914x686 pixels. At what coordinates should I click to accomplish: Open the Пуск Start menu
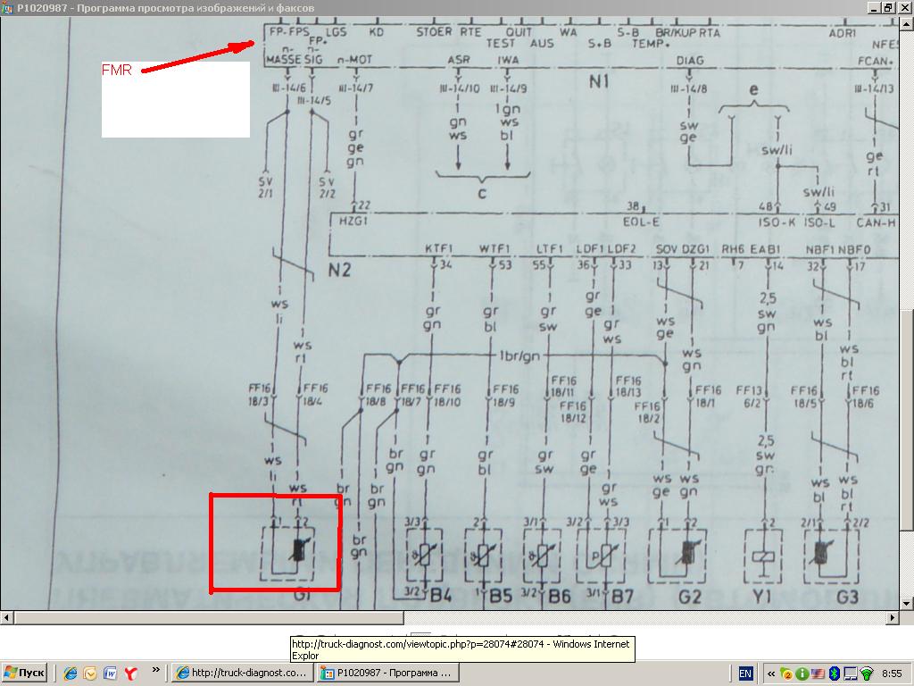pyautogui.click(x=24, y=673)
